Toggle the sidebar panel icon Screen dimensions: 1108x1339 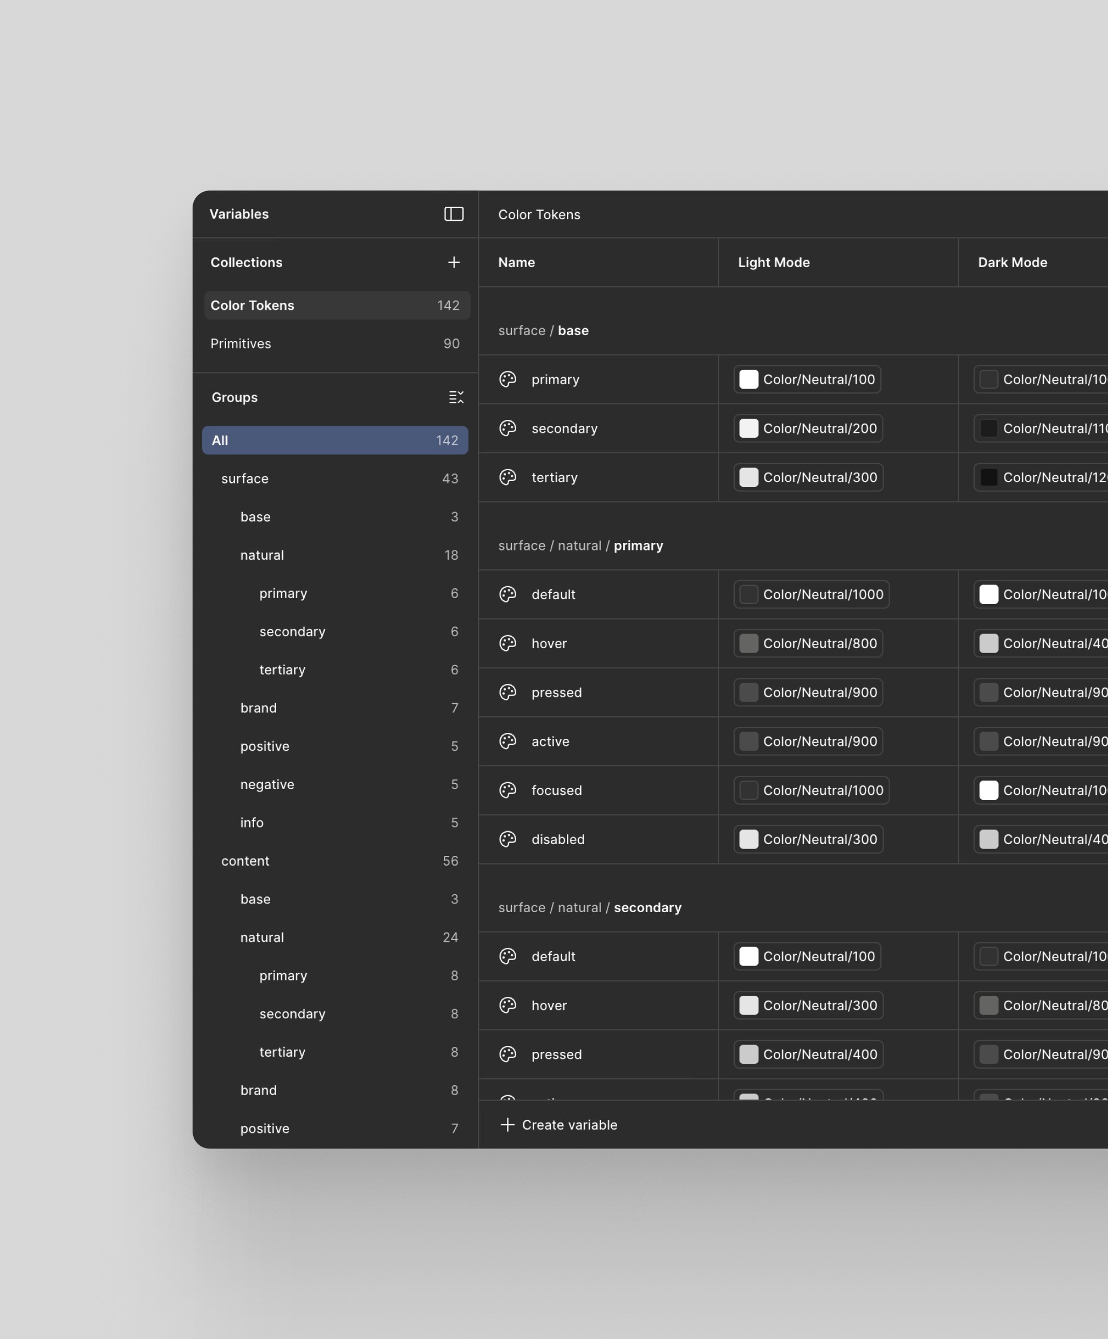[x=454, y=214]
